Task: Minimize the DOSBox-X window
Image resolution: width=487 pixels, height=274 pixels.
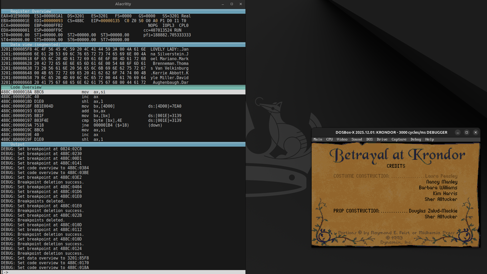Action: coord(458,132)
